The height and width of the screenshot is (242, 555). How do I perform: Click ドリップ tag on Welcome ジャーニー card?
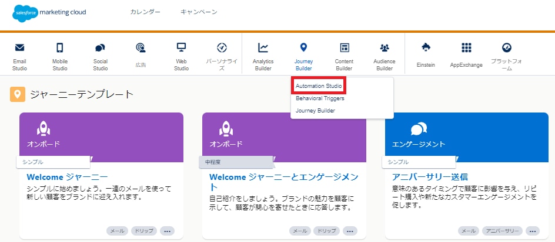[x=144, y=231]
